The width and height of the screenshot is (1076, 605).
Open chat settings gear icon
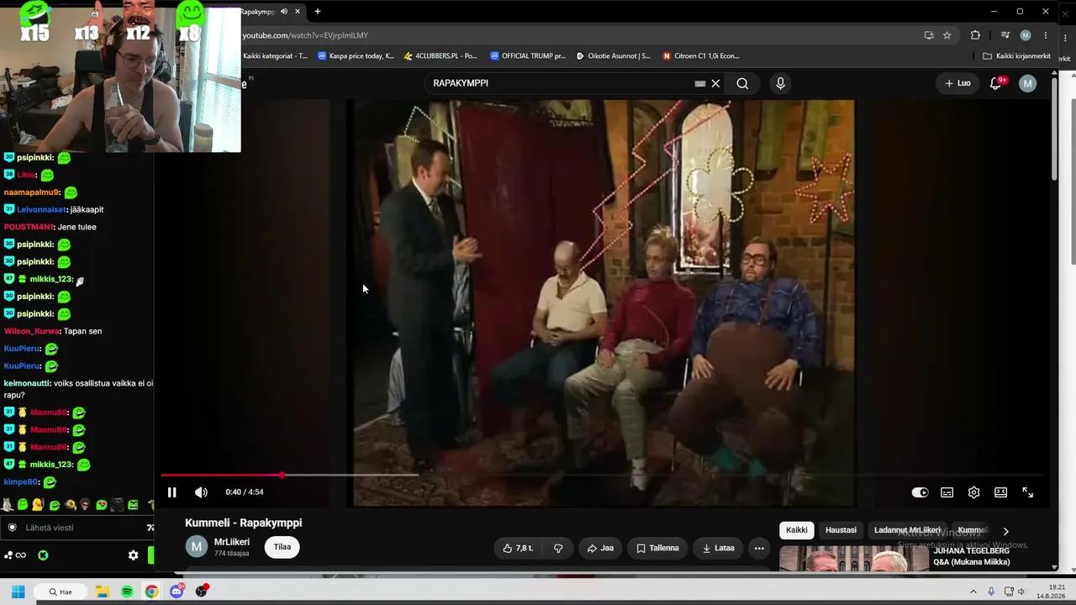pyautogui.click(x=133, y=555)
